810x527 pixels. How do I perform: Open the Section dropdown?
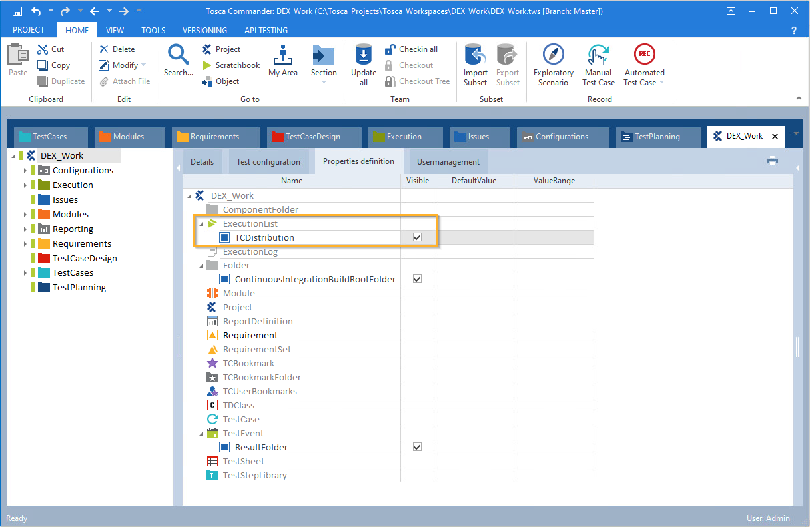tap(324, 81)
